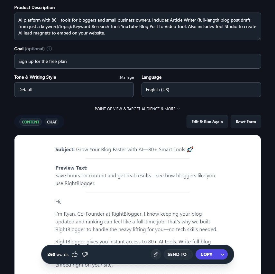Click the Goal field with free plan text
275x274 pixels.
pos(137,61)
